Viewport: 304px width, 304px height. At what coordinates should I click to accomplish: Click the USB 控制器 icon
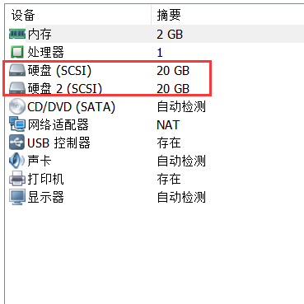[17, 143]
